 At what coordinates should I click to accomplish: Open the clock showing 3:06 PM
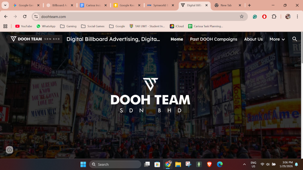pos(286,164)
